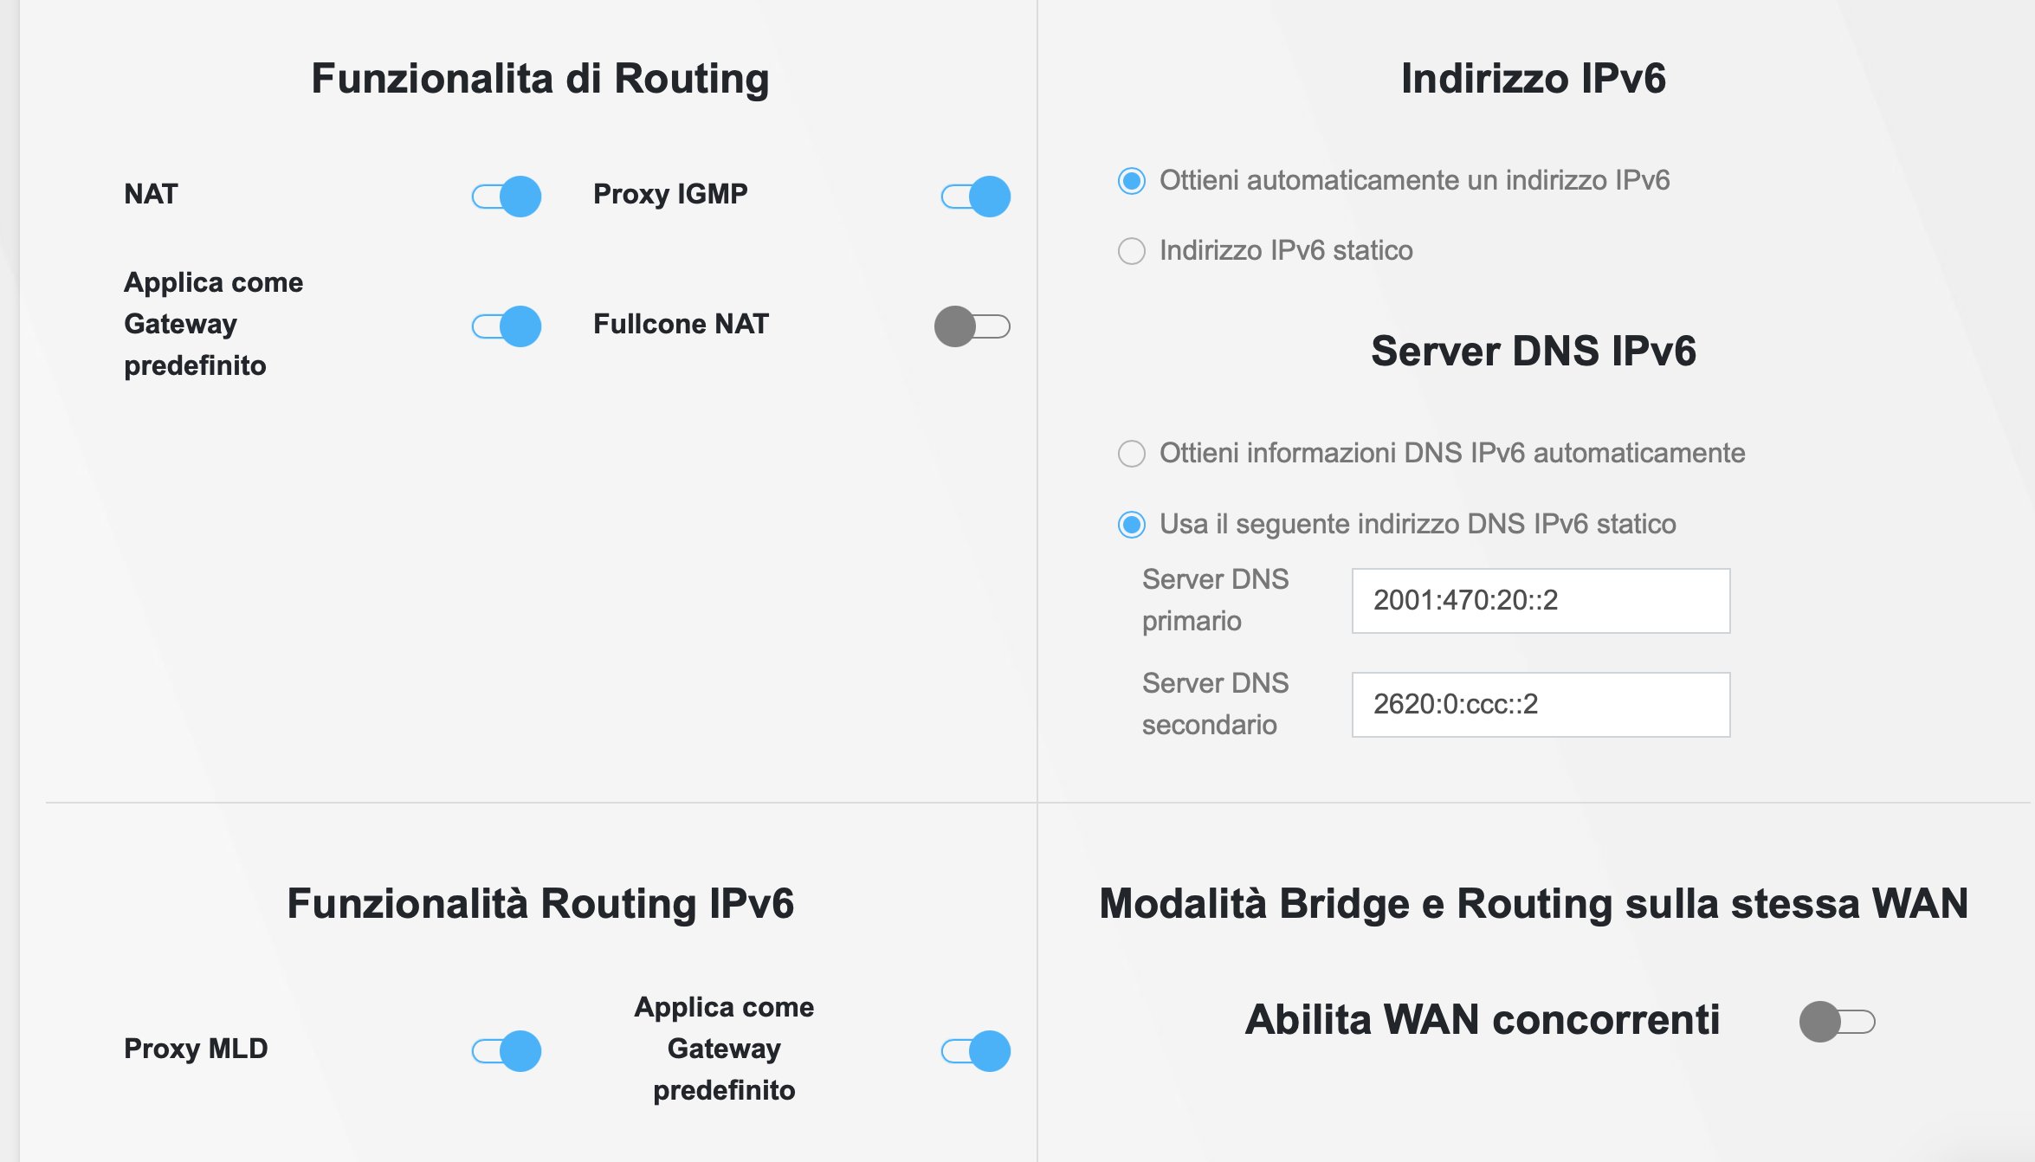Screen dimensions: 2035x1162
Task: Click the 'Server DNS primario' label
Action: click(x=1215, y=600)
